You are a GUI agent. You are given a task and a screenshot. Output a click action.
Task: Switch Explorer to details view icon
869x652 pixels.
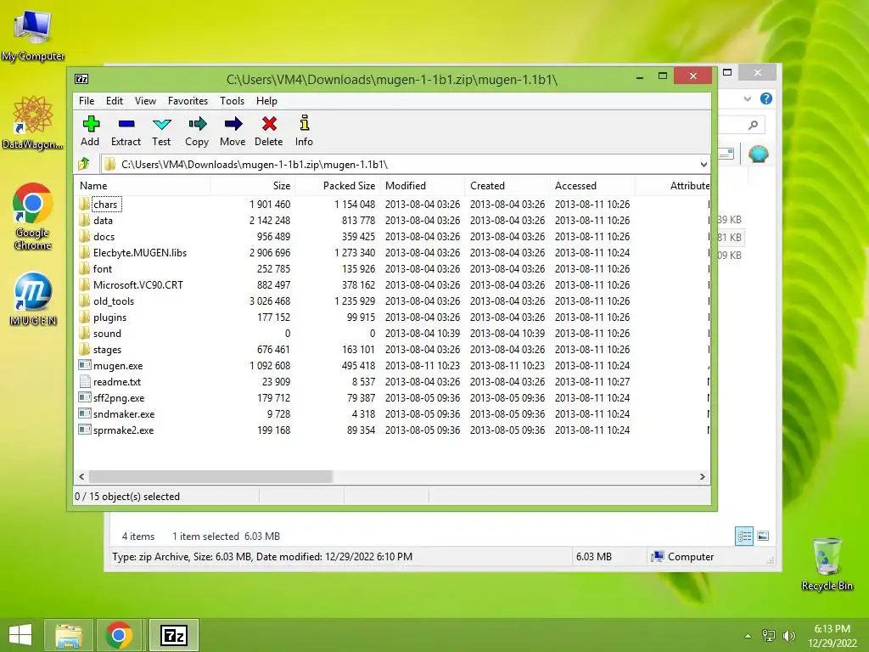tap(744, 536)
